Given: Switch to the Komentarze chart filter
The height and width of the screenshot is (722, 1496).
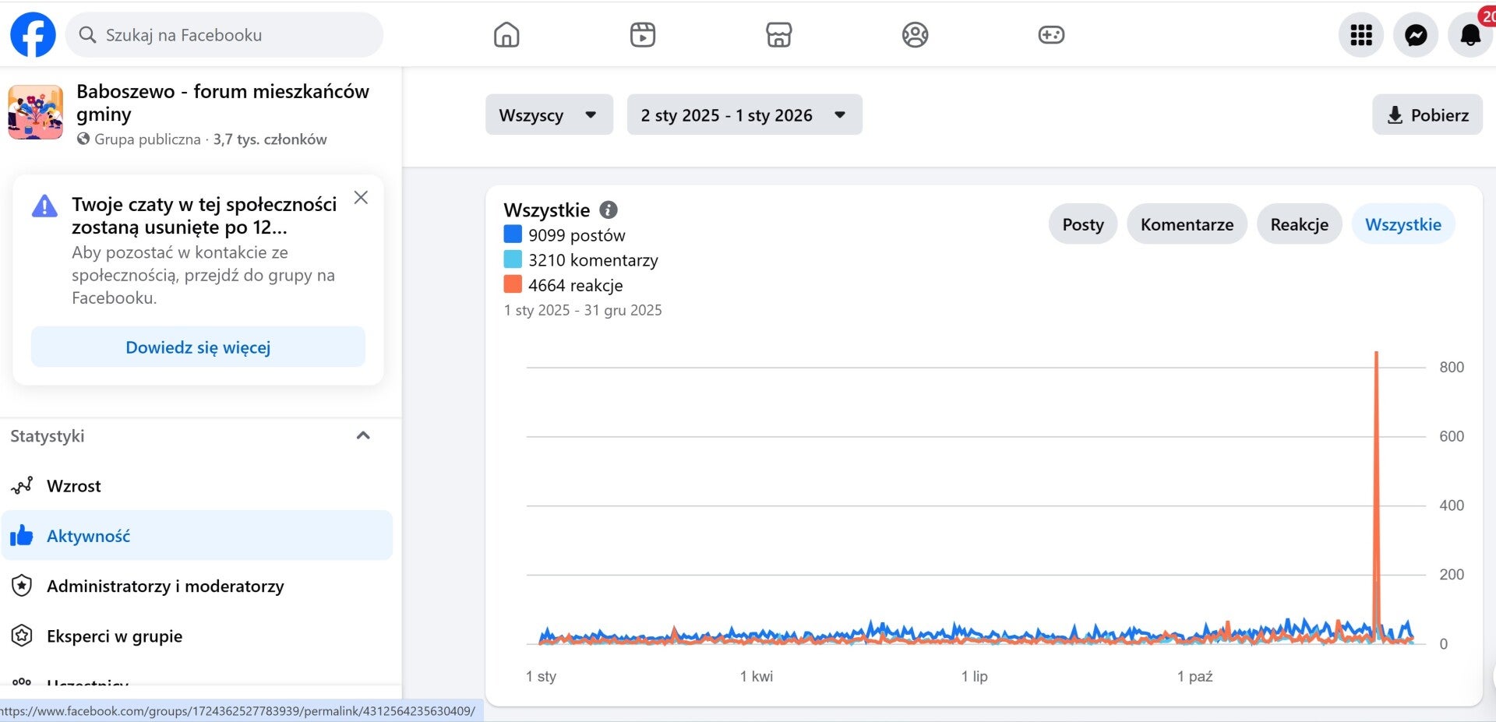Looking at the screenshot, I should pos(1187,224).
